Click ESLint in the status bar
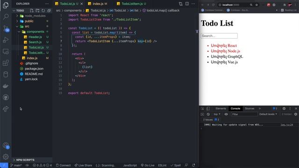 coord(162,165)
